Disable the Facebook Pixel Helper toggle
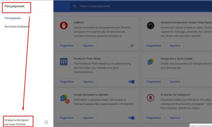This screenshot has width=212, height=127. point(131,82)
